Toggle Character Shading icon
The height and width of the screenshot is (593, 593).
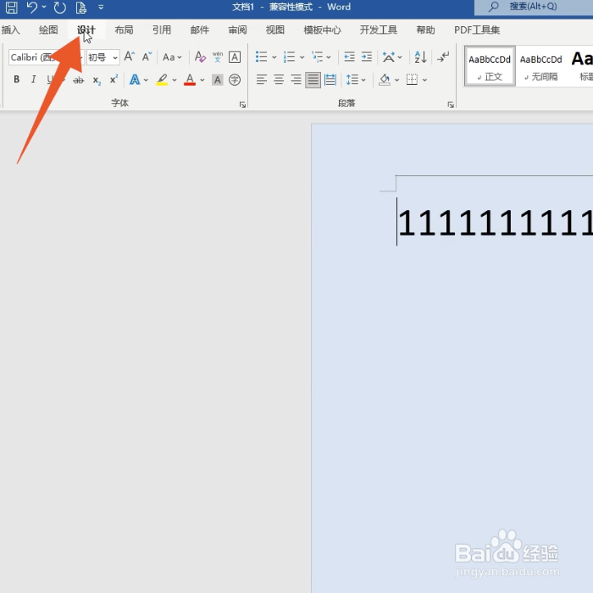218,80
